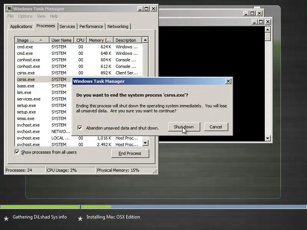Image resolution: width=307 pixels, height=230 pixels.
Task: Select conhost.exe row with 604 K
Action: point(79,60)
